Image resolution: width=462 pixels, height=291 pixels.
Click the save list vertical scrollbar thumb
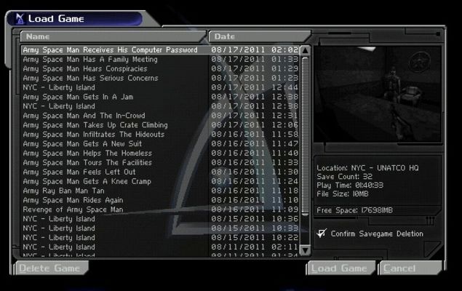coord(306,136)
